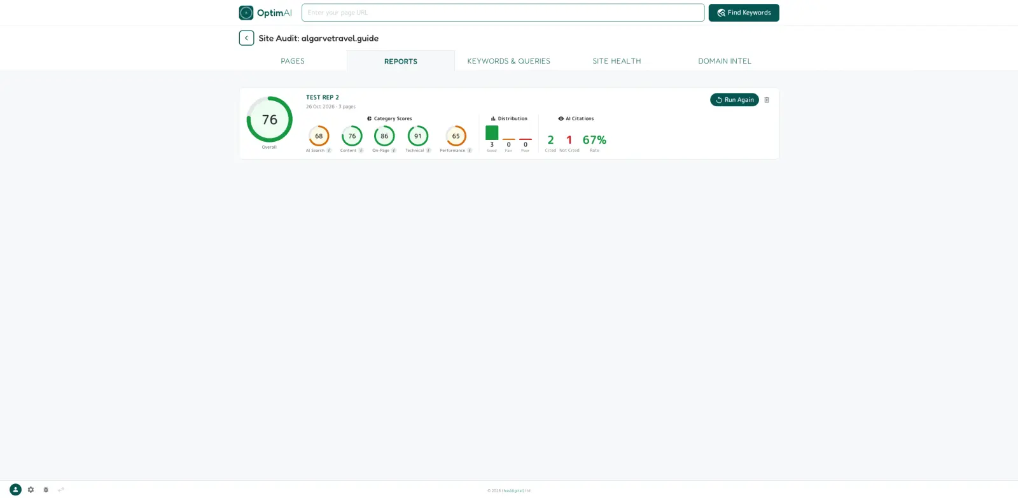The height and width of the screenshot is (498, 1018).
Task: Click the Cited count 2
Action: coord(550,140)
